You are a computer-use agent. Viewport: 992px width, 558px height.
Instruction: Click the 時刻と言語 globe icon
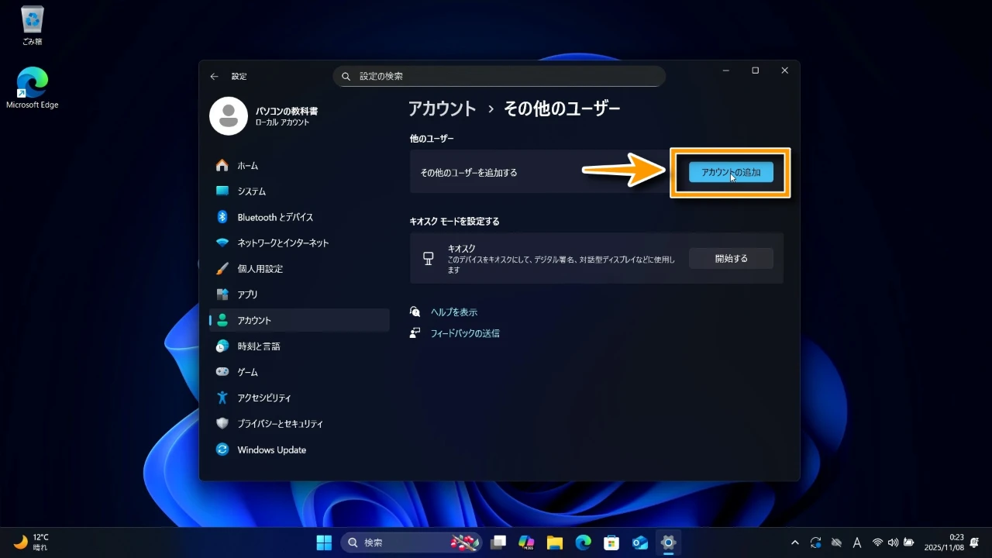(222, 346)
